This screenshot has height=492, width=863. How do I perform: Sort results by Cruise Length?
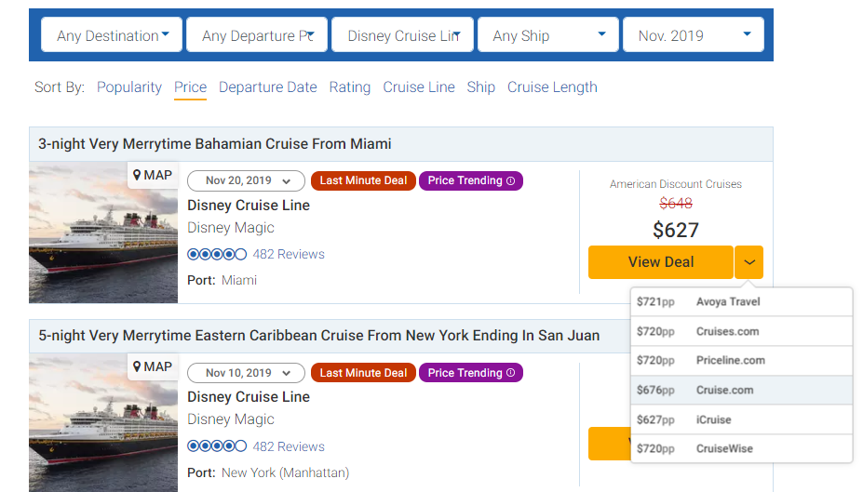tap(552, 87)
